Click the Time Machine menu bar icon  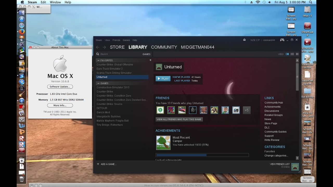click(x=264, y=2)
